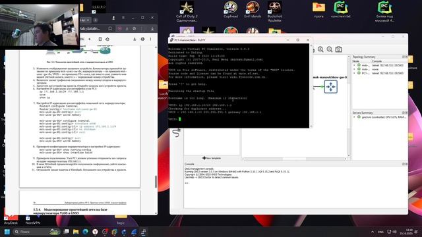Expand the node row with console none

[354, 69]
